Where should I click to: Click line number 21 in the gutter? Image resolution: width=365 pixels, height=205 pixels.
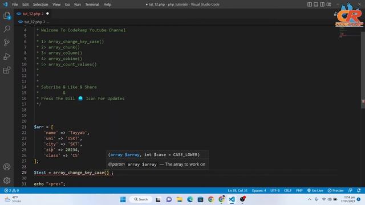pos(24,127)
